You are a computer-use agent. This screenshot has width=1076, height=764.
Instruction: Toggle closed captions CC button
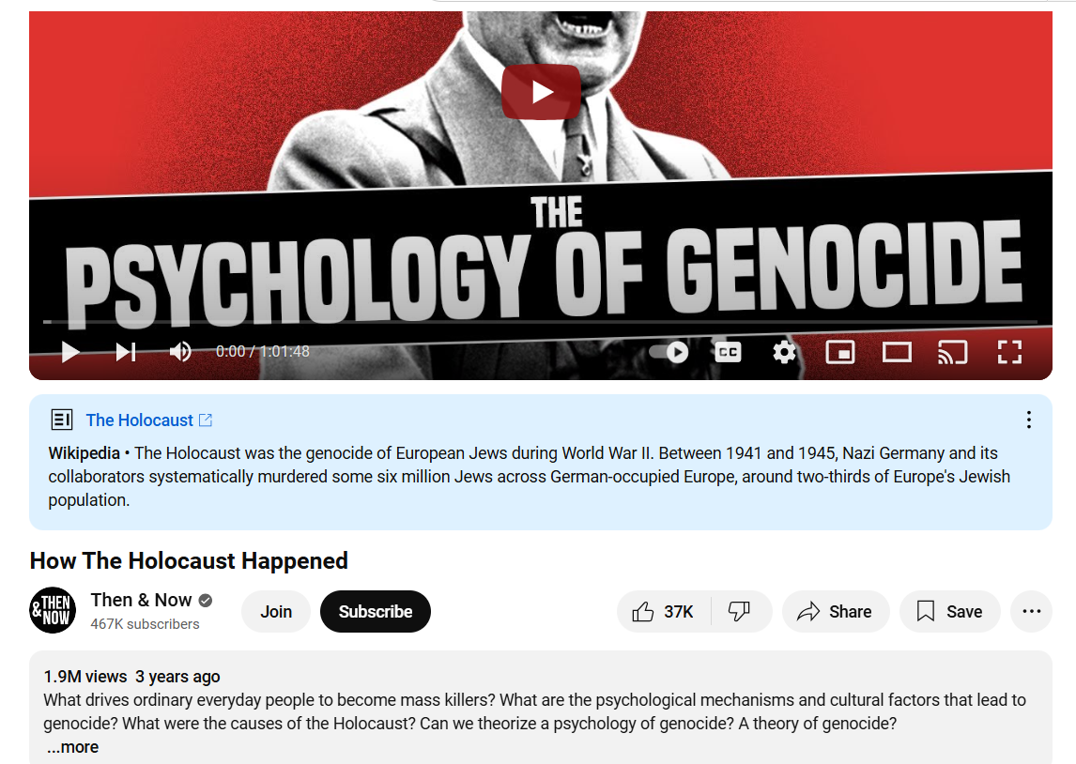click(x=728, y=352)
